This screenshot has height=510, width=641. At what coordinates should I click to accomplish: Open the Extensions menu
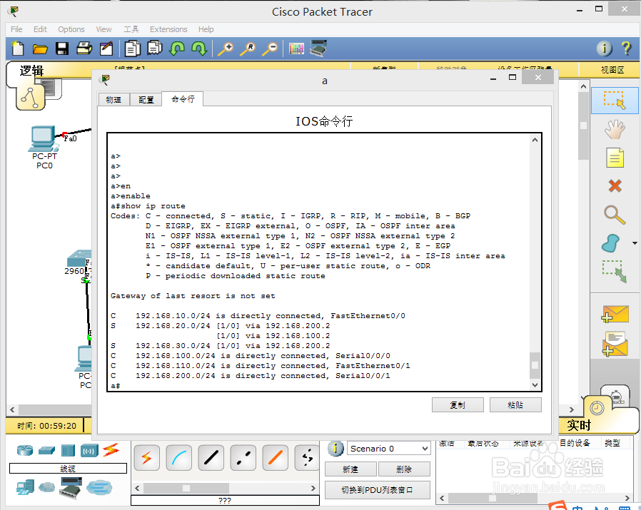point(168,29)
